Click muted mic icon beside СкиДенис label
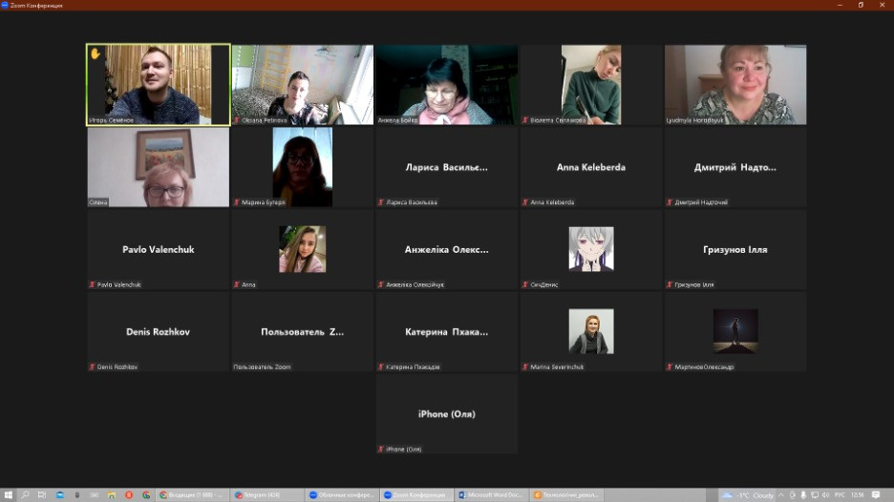The height and width of the screenshot is (502, 894). coord(525,284)
